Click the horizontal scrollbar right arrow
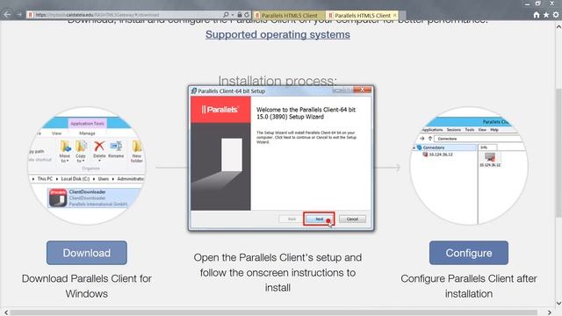 550,312
